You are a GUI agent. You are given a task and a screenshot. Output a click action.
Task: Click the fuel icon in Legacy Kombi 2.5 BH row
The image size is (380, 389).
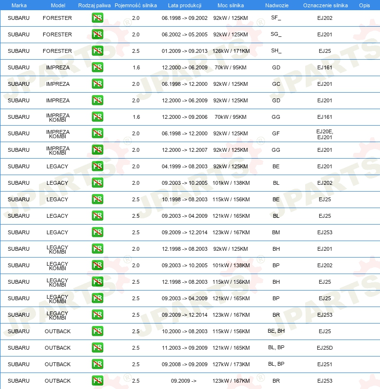[97, 282]
